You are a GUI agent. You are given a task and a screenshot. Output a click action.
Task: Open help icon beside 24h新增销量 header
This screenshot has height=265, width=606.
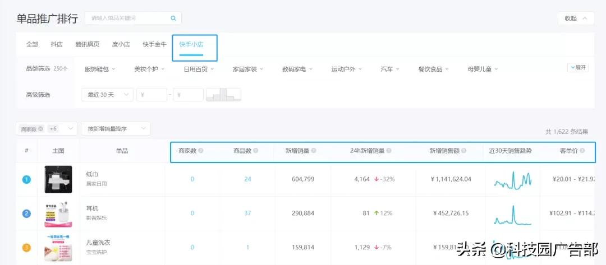pos(389,151)
